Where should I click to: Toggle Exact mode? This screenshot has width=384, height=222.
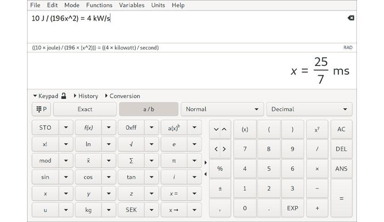[85, 109]
